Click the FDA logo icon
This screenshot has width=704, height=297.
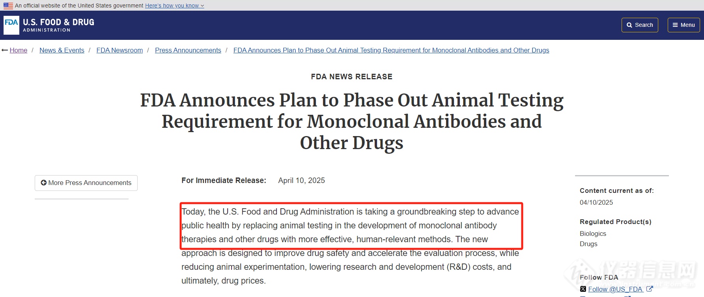coord(11,25)
